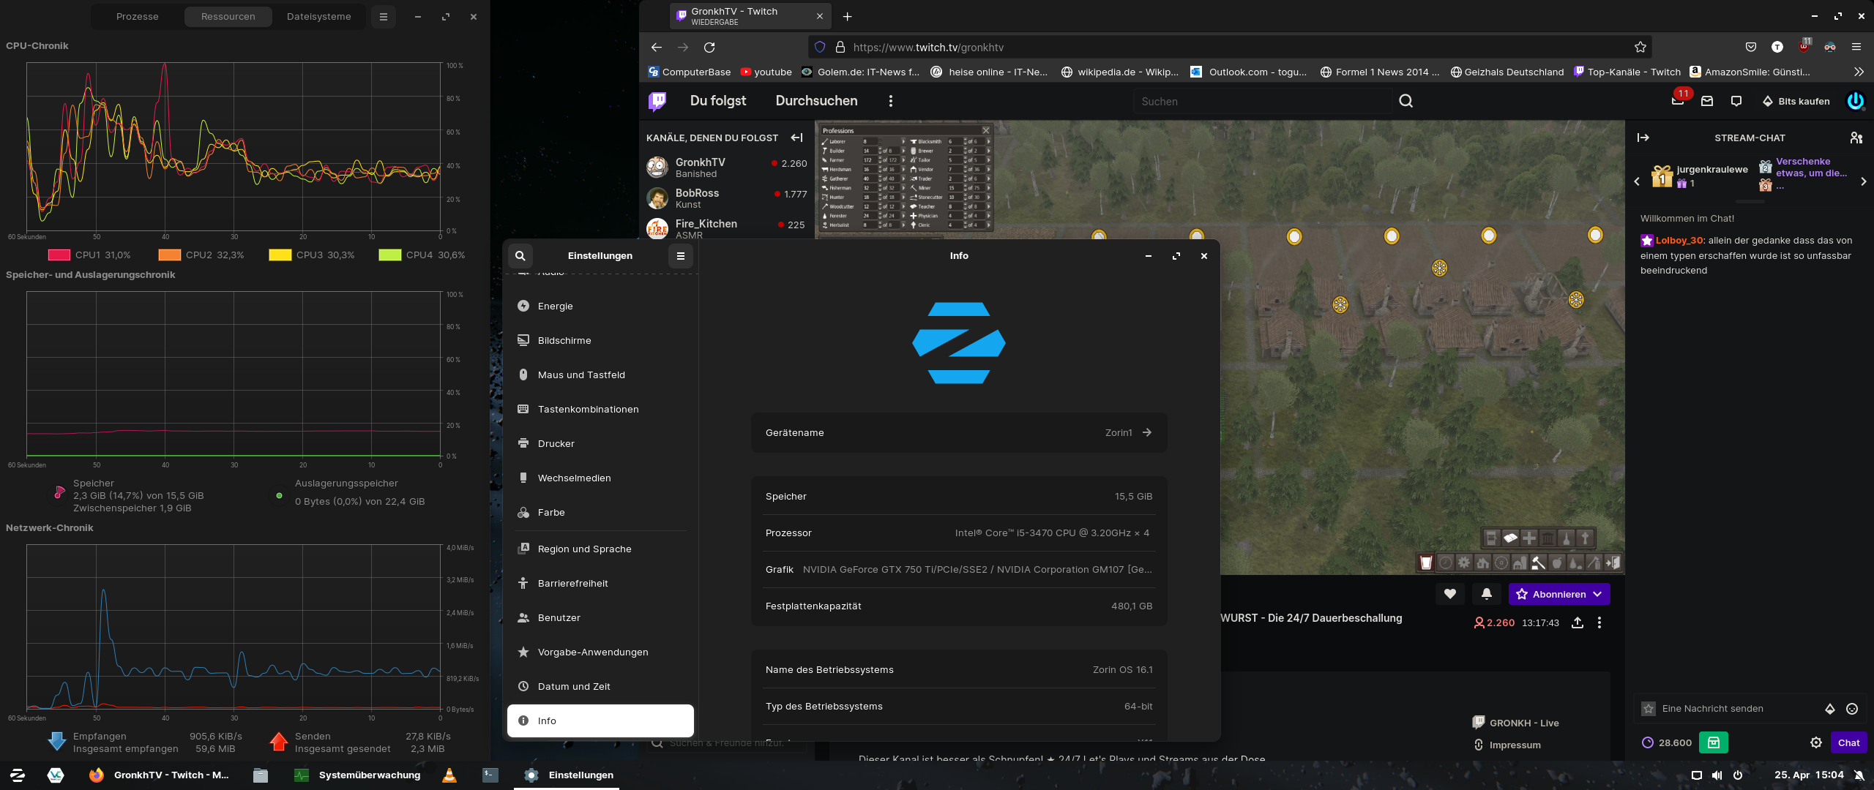Open VLC from the taskbar
The image size is (1874, 790).
click(x=449, y=775)
